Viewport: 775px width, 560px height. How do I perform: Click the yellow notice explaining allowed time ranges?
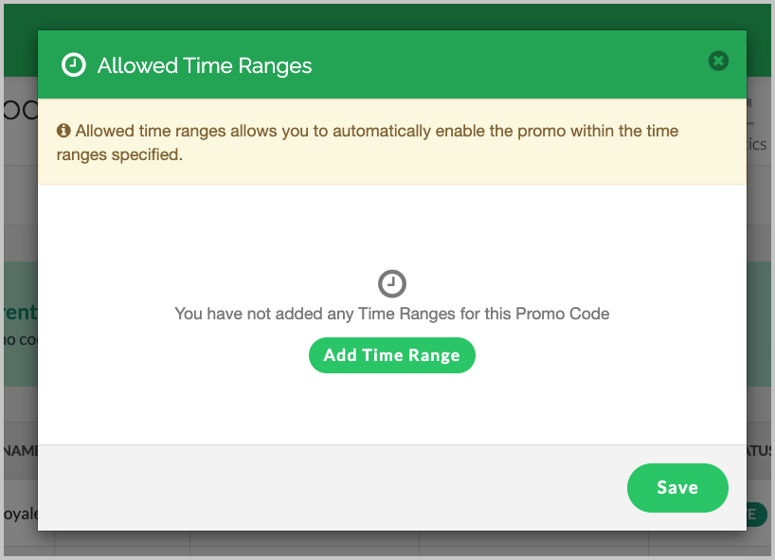[379, 142]
